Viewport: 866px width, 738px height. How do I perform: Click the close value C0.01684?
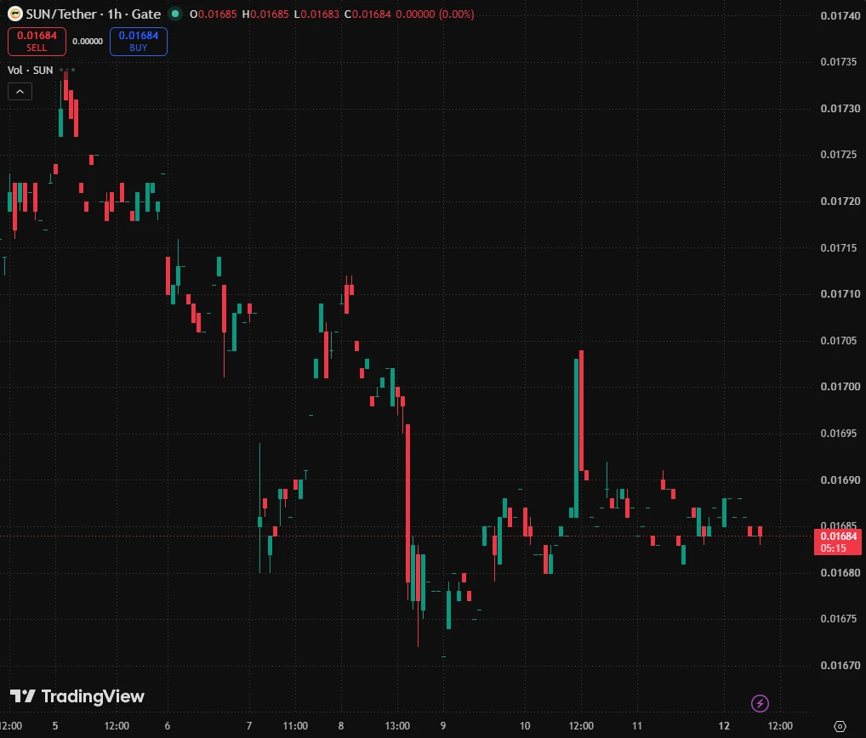(367, 14)
